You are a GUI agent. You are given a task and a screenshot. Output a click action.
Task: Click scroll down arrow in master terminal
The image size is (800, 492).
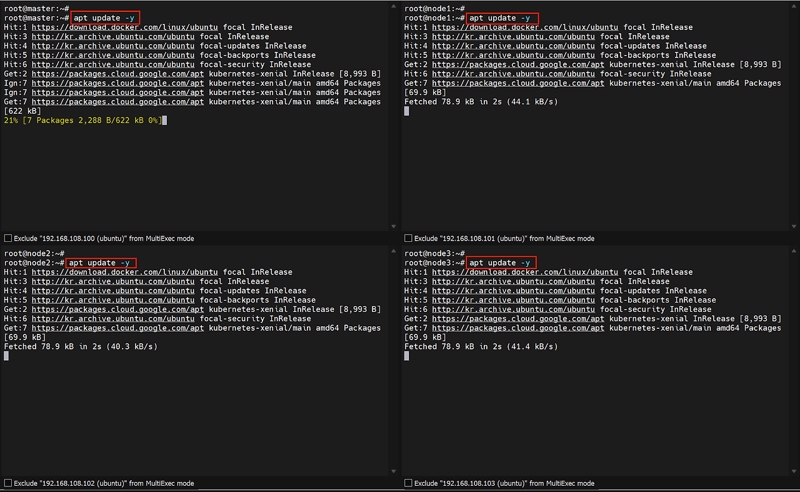393,226
